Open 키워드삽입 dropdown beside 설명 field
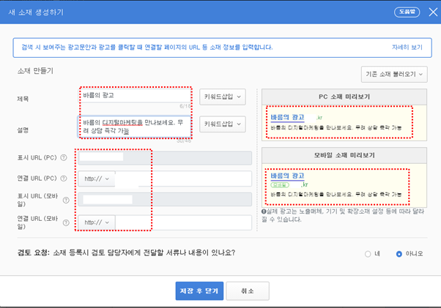The image size is (441, 308). point(223,124)
